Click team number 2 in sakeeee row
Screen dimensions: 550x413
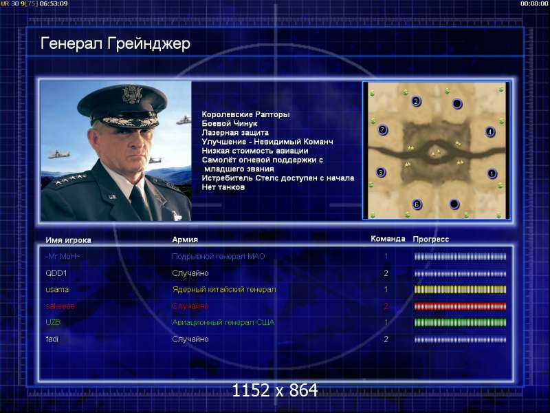click(386, 306)
